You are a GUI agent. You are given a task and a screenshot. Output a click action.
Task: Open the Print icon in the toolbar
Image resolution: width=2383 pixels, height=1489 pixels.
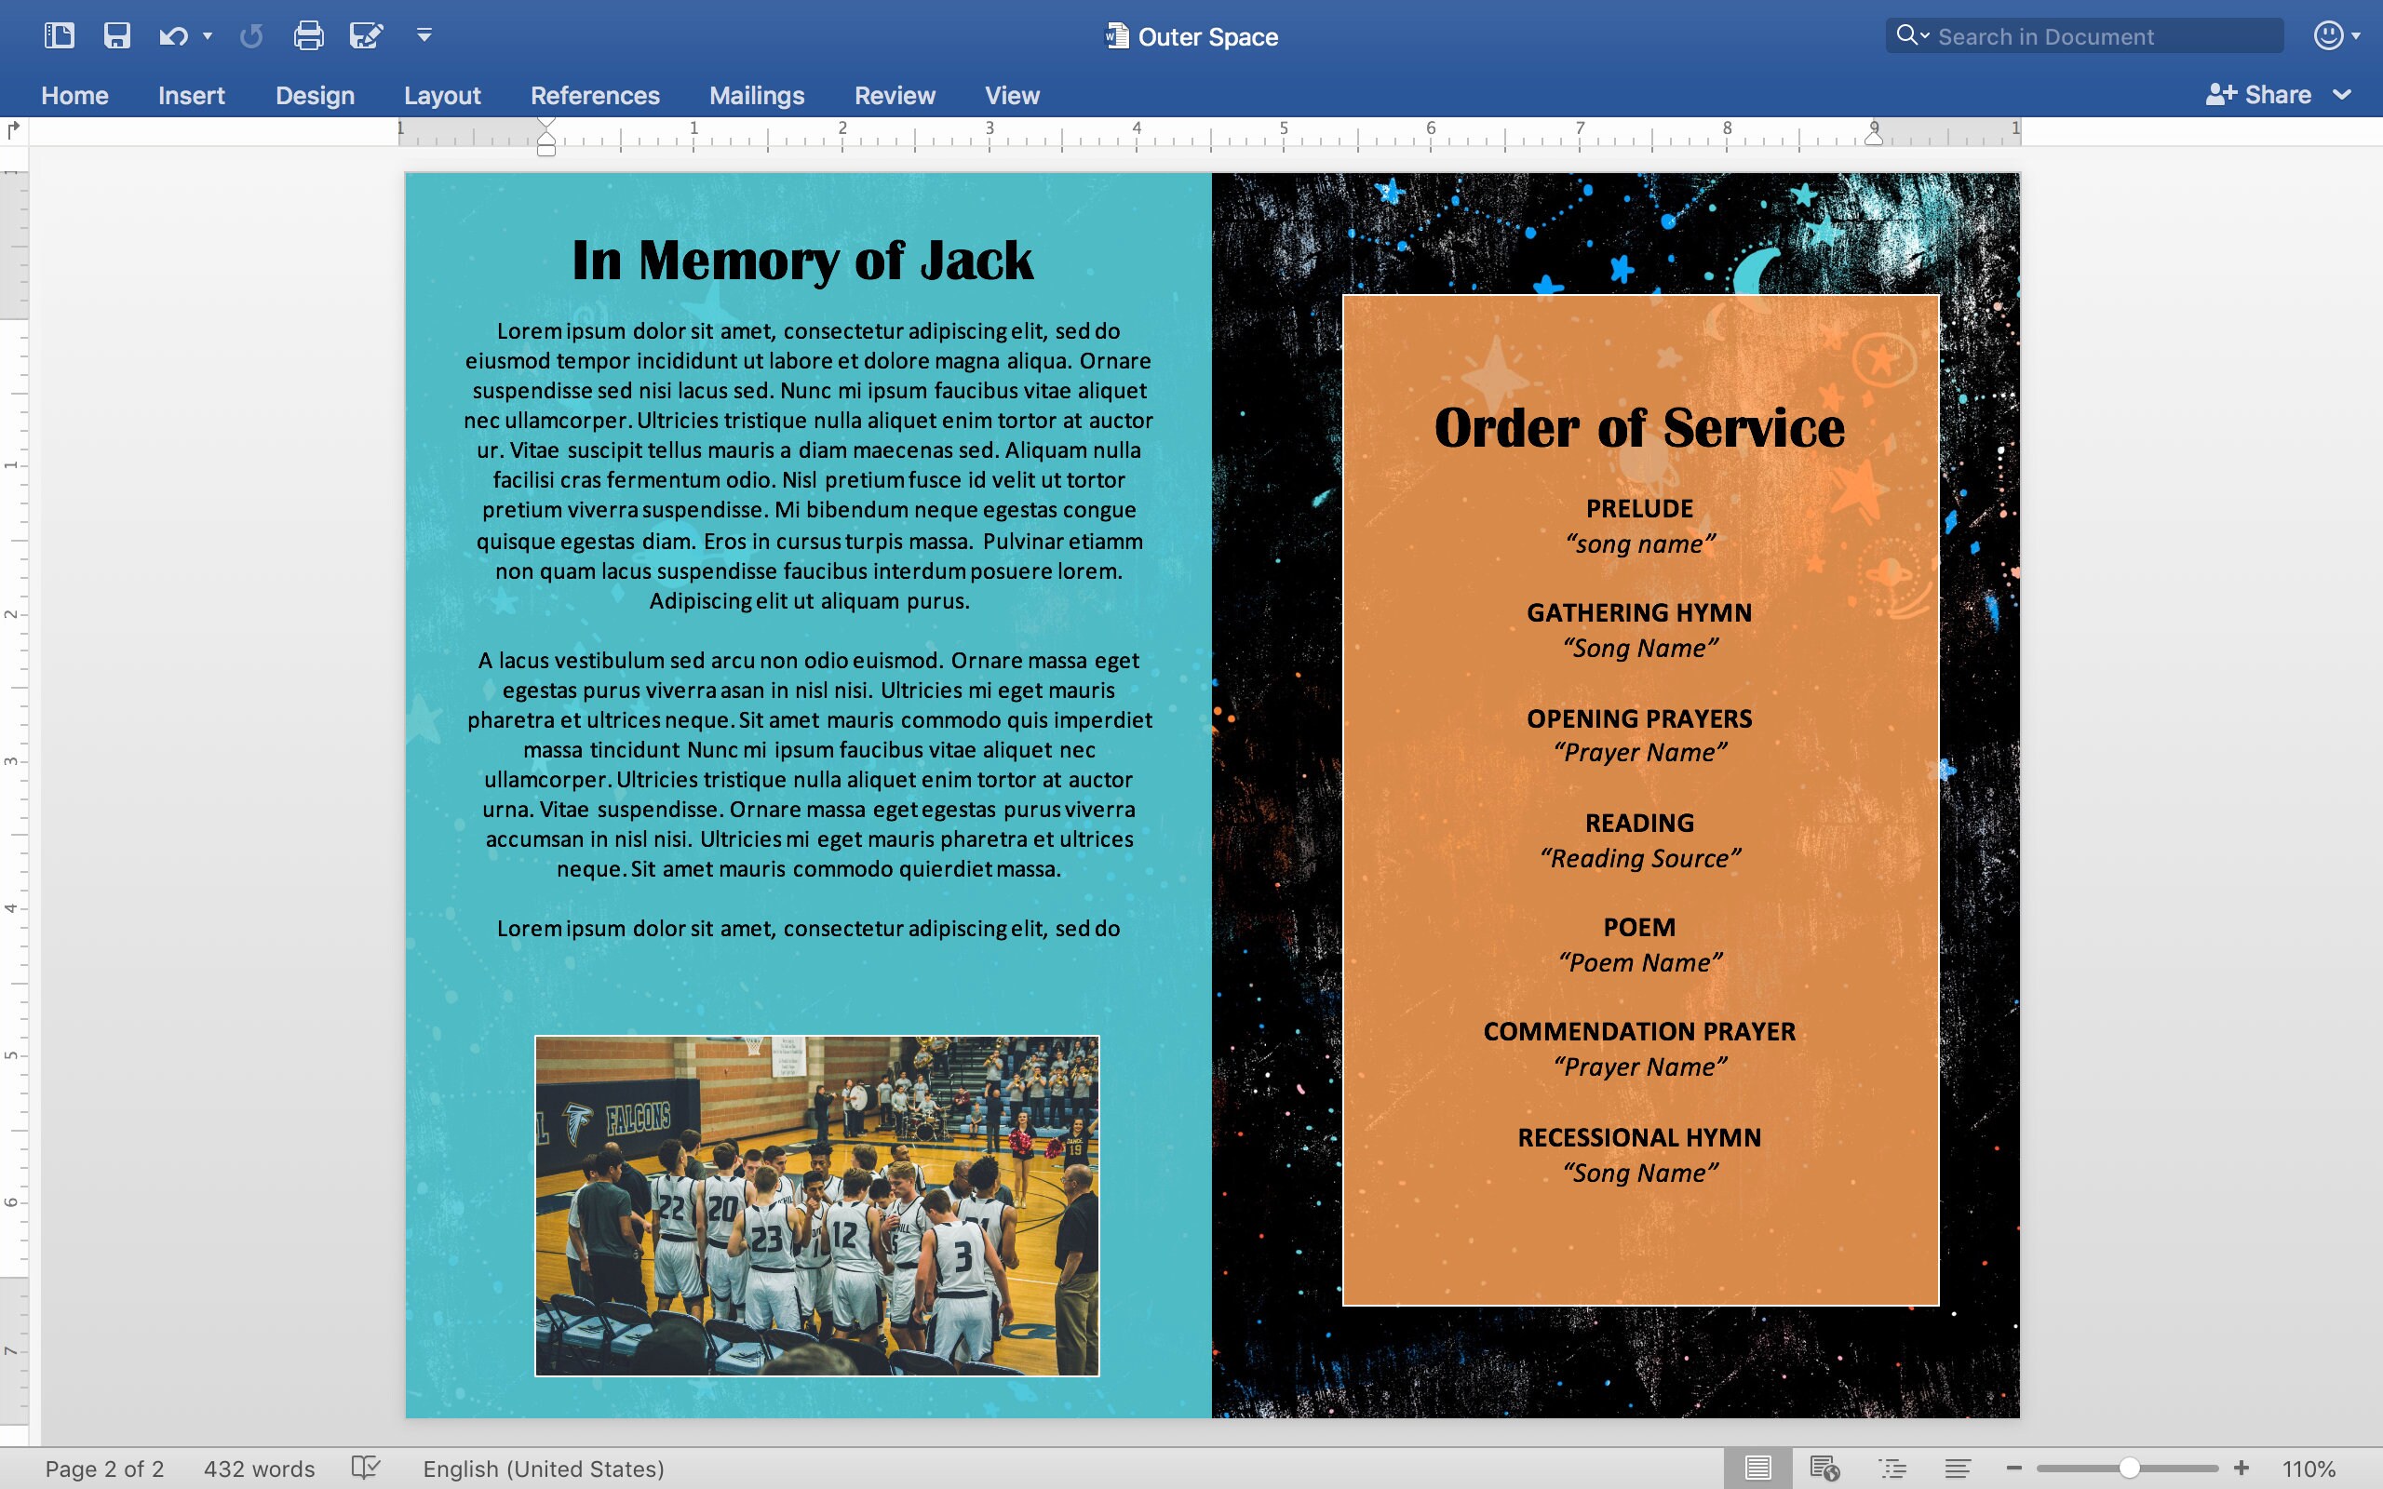[307, 35]
